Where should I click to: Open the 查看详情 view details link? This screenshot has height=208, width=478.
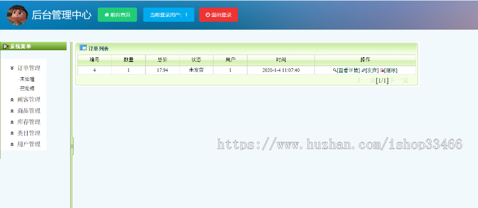(348, 70)
